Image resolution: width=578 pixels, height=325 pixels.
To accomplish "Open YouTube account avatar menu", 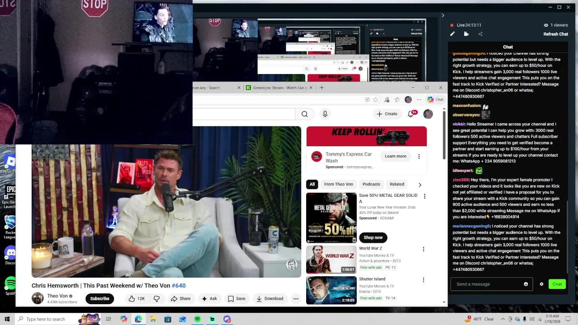I will pyautogui.click(x=428, y=114).
